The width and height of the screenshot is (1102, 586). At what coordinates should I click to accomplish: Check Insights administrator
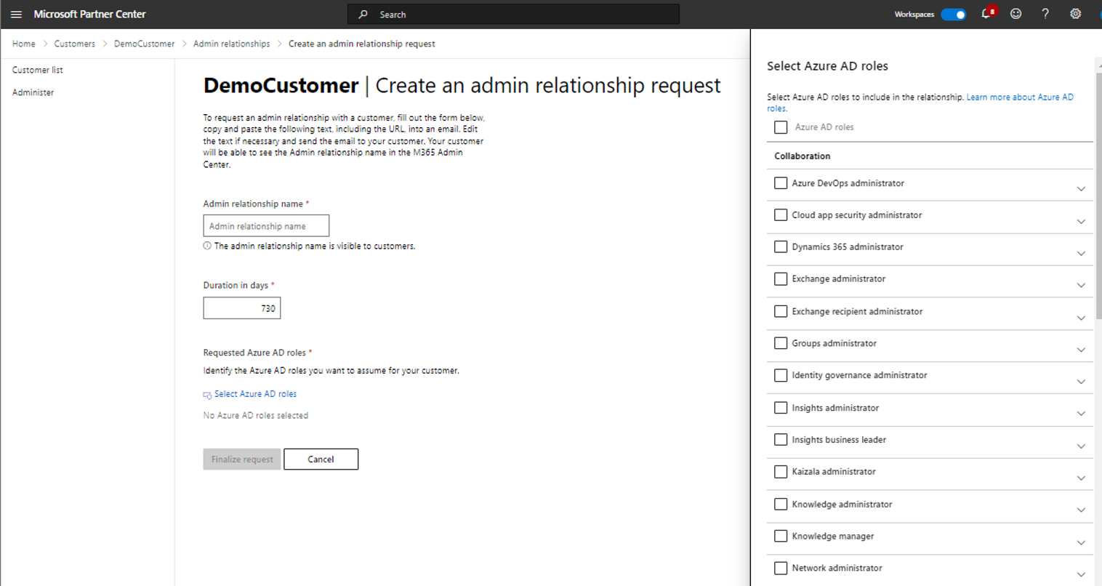(781, 408)
